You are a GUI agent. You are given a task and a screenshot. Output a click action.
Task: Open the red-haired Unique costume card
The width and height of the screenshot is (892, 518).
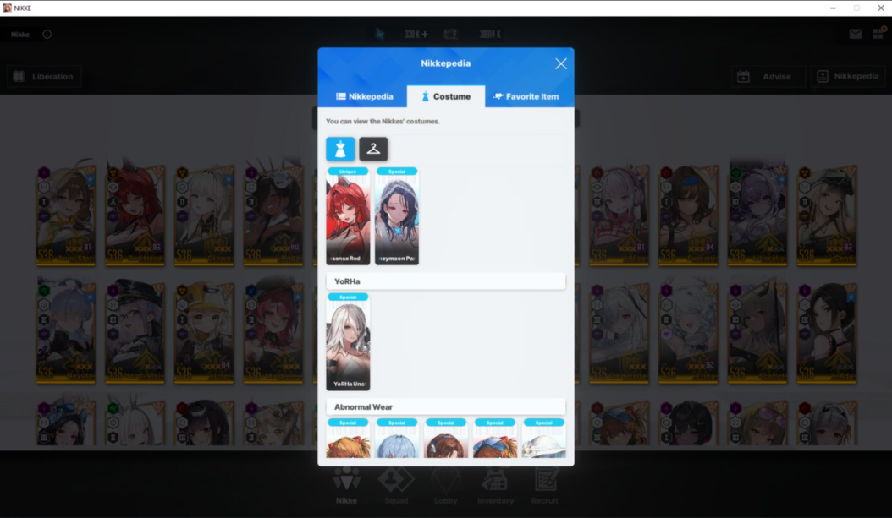coord(348,215)
